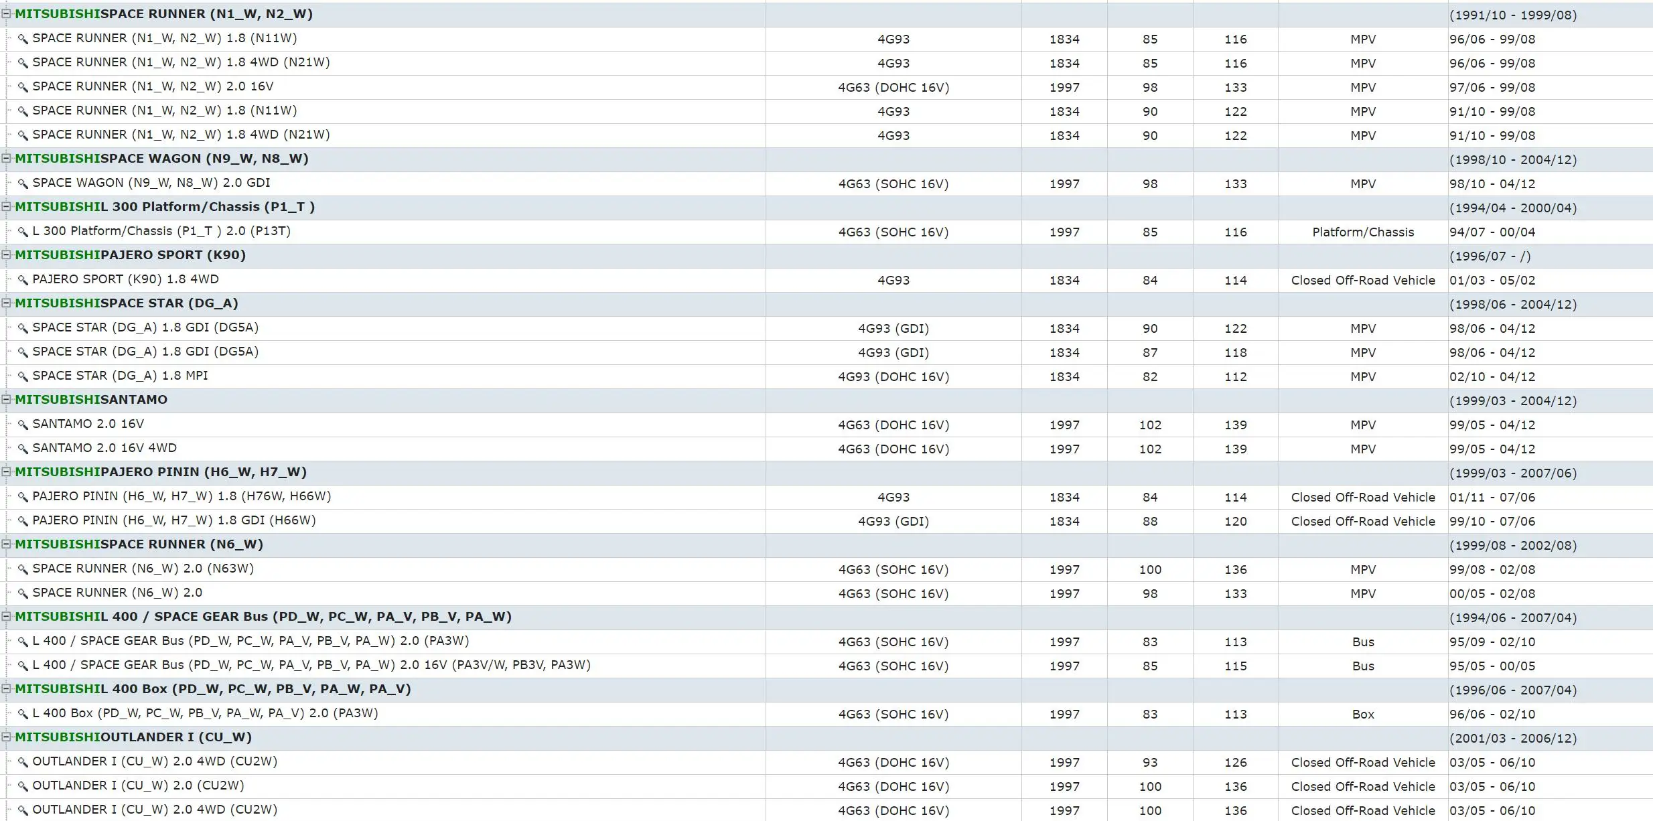Click the '115' horsepower cell
Screen dimensions: 1653x821
pos(1236,666)
